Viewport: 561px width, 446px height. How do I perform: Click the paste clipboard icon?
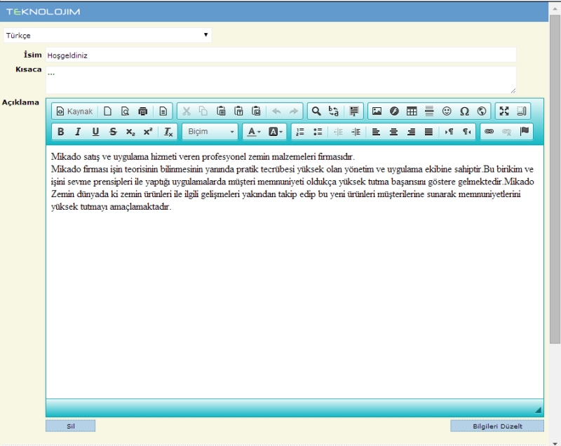[221, 111]
